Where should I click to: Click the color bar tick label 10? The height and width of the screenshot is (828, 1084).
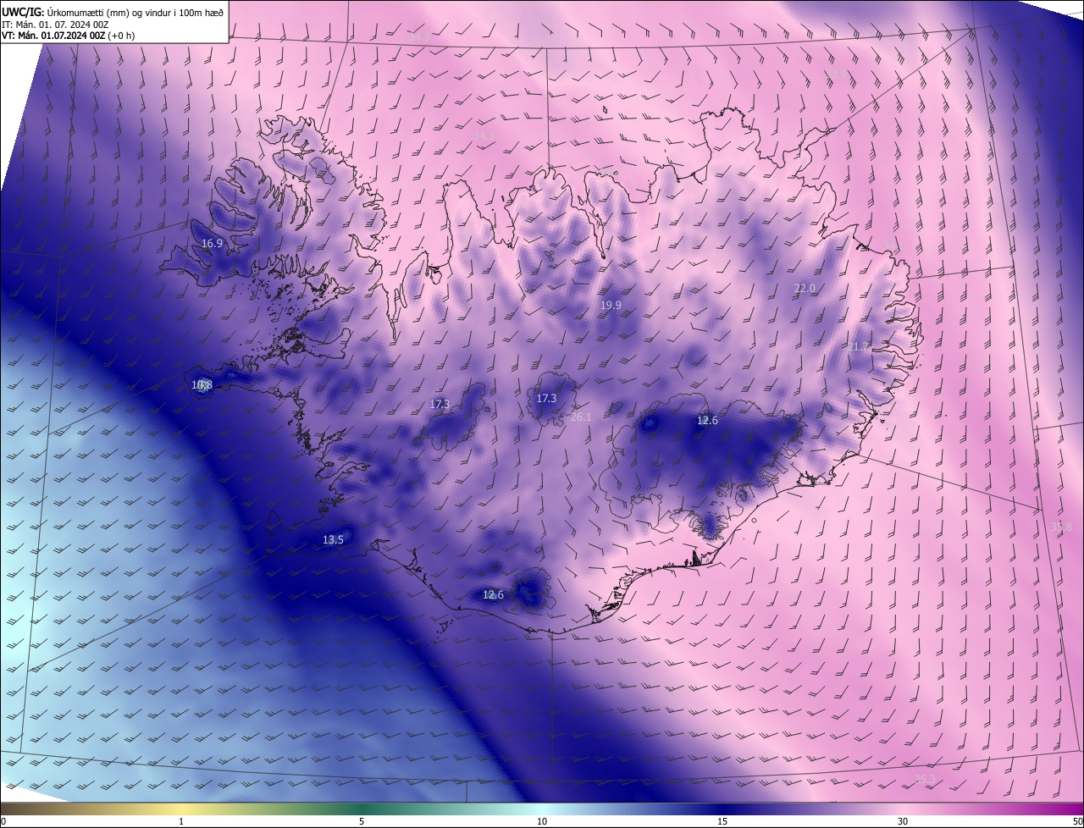[542, 821]
